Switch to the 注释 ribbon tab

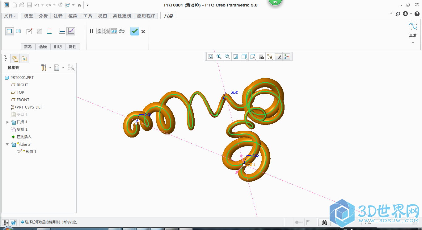click(58, 16)
